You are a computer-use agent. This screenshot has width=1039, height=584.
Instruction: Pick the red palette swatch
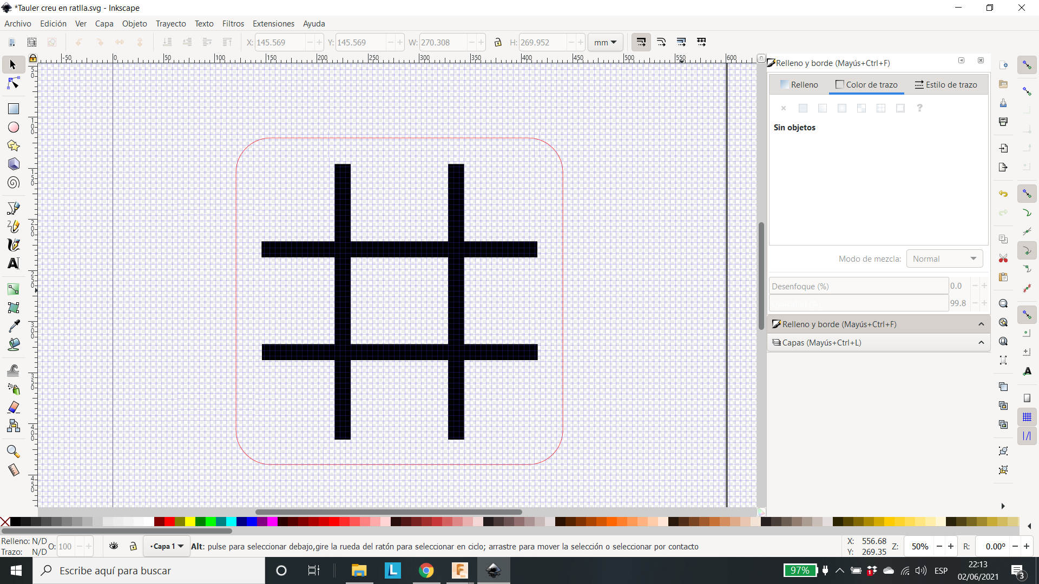point(169,522)
